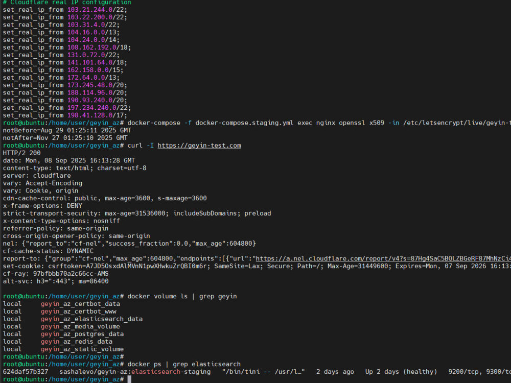Click the nel: report_to header line
The height and width of the screenshot is (383, 511).
pyautogui.click(x=129, y=244)
